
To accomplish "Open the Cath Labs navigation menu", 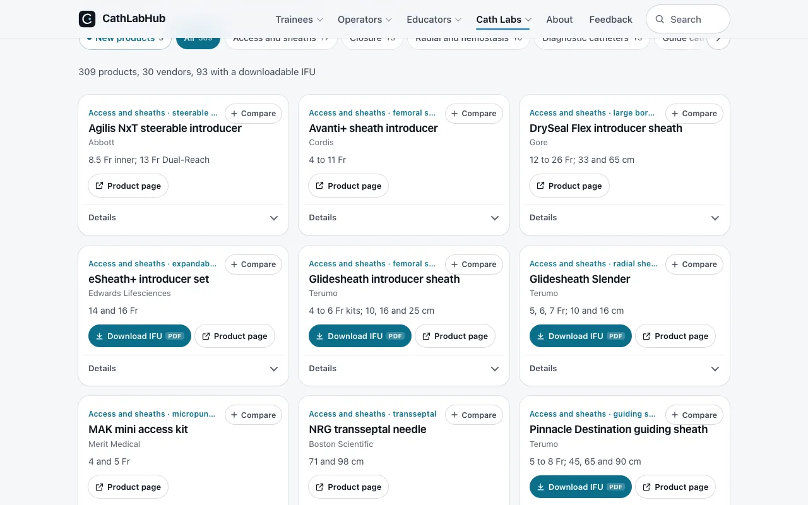I will pyautogui.click(x=504, y=20).
